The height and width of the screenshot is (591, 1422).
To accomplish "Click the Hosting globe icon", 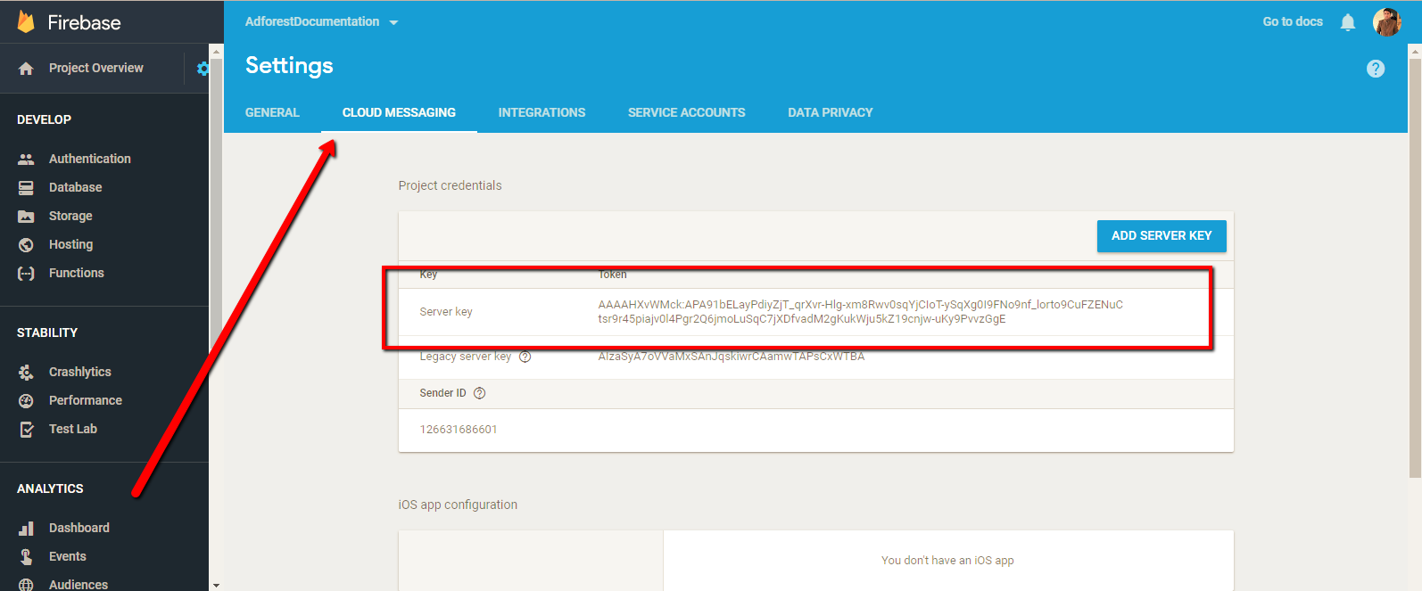I will click(26, 244).
